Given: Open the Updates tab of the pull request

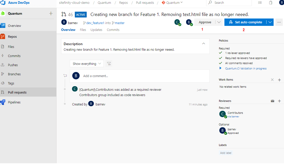Looking at the screenshot, I should point(96,30).
